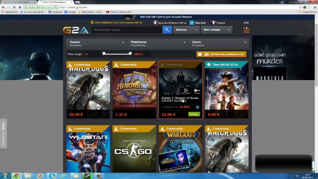The width and height of the screenshot is (318, 179).
Task: Click the G2A Goldmine money bag icon
Action: click(92, 22)
